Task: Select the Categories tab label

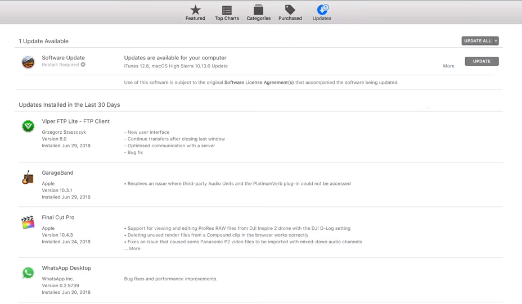Action: [258, 19]
